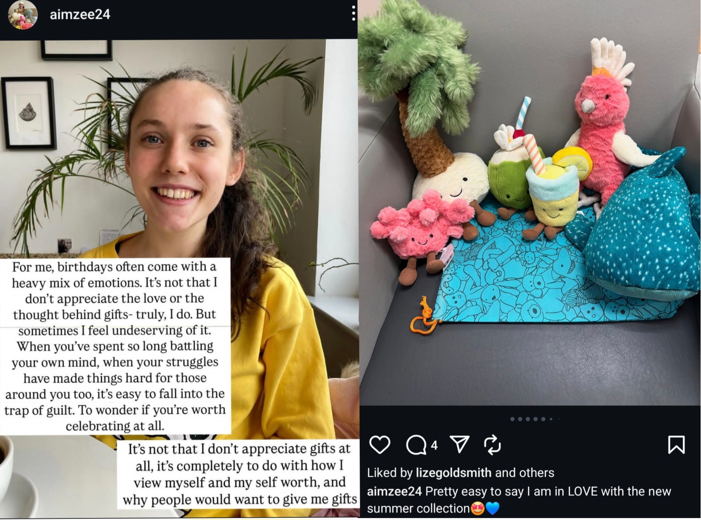Select the first carousel page dot

512,419
